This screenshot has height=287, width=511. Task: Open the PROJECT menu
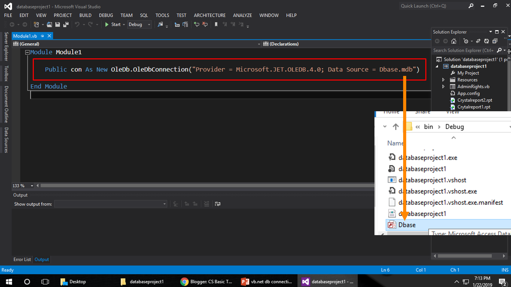pyautogui.click(x=63, y=15)
